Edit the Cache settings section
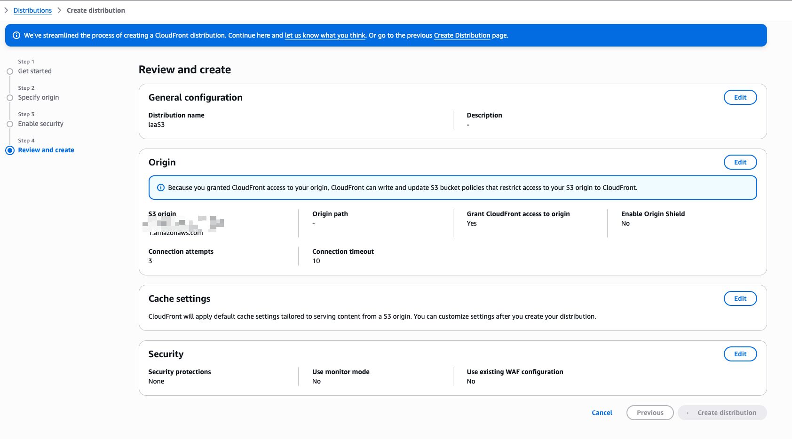 (740, 298)
